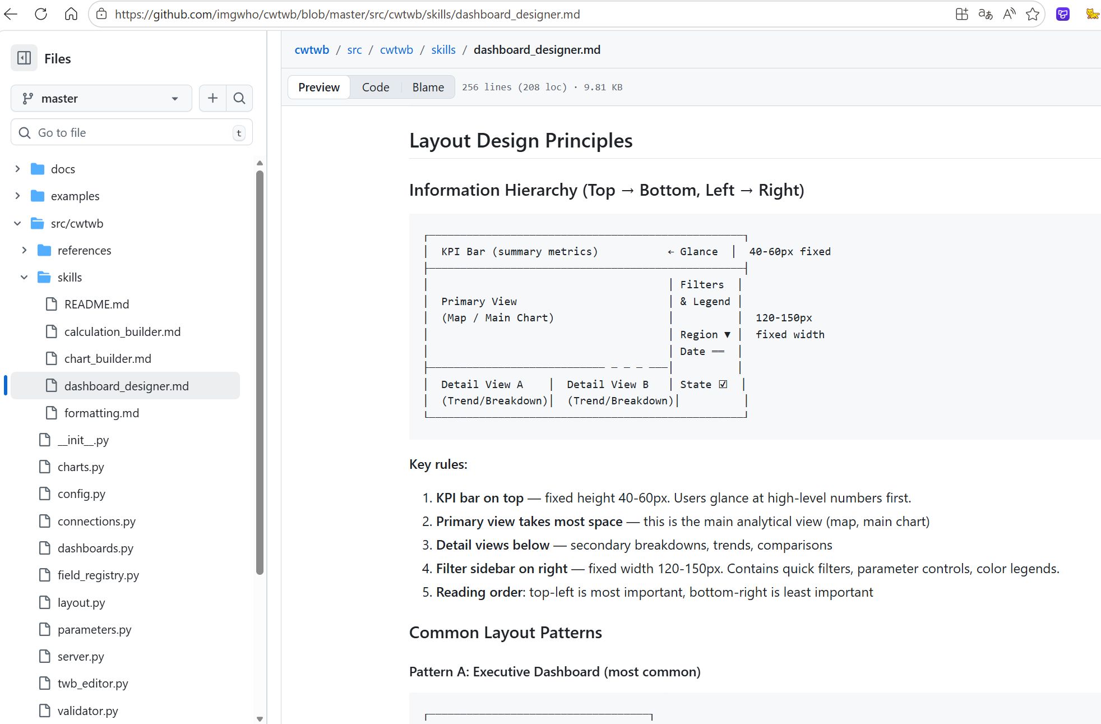
Task: Open validator.py file
Action: click(x=87, y=711)
